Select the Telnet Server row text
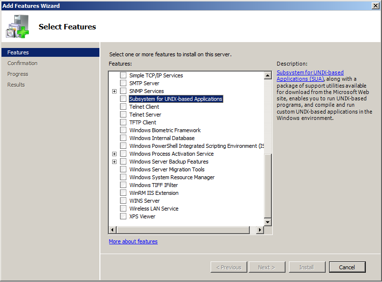The height and width of the screenshot is (282, 382). pyautogui.click(x=145, y=115)
